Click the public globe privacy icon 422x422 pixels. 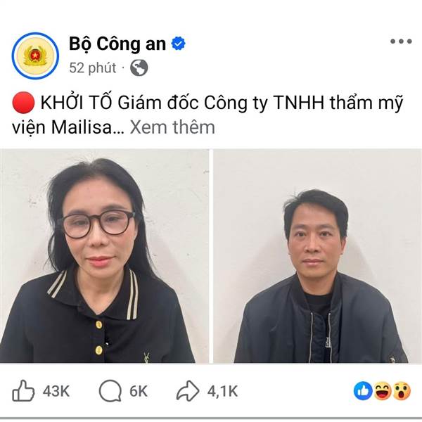(x=139, y=68)
